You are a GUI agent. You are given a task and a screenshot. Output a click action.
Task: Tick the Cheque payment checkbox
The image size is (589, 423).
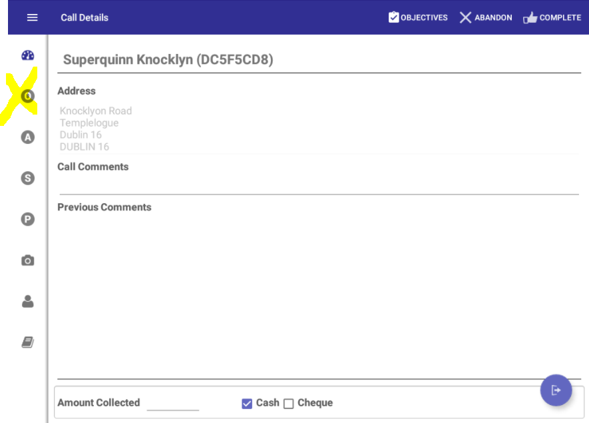click(x=288, y=404)
